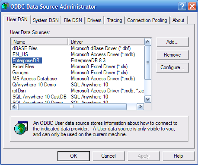Click the Remove button
Image resolution: width=198 pixels, height=165 pixels.
172,55
